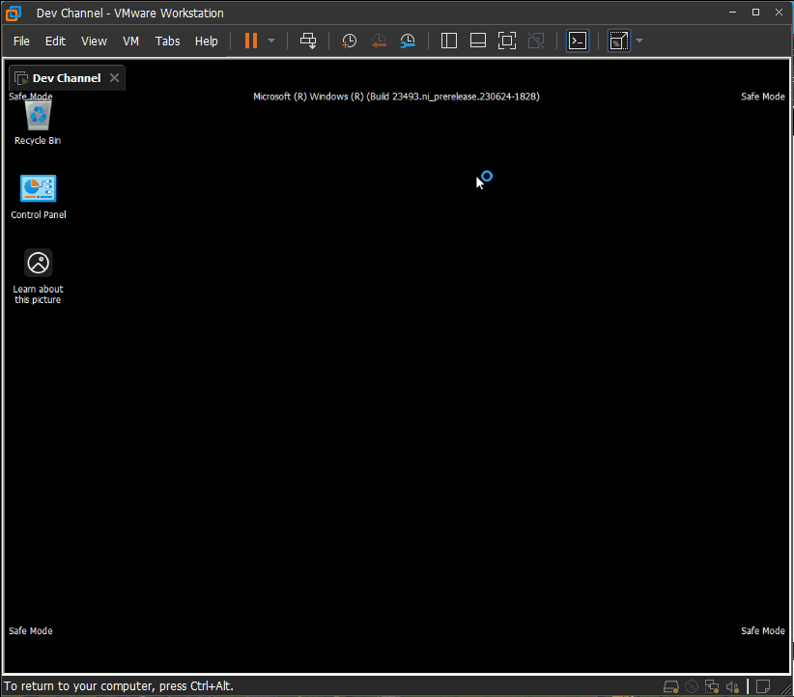Click the stretch guest display icon
Screen dimensions: 794x697
619,41
